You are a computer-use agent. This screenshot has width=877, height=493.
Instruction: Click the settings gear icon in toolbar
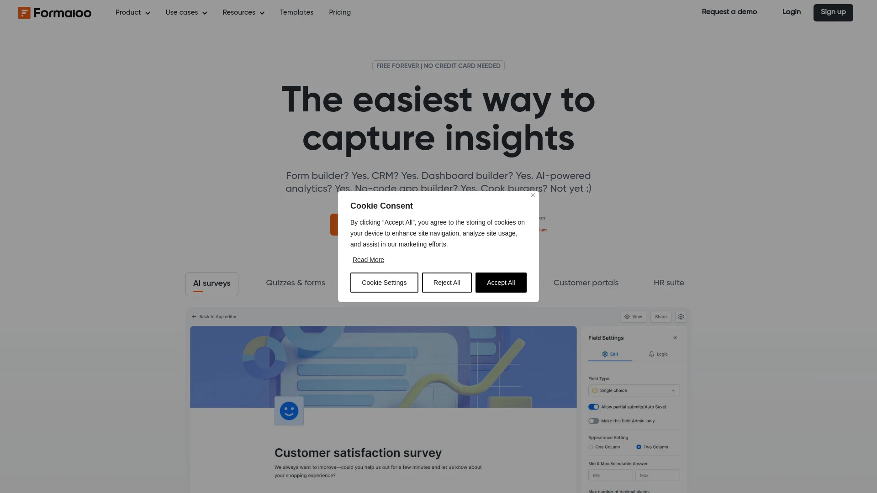pyautogui.click(x=681, y=317)
